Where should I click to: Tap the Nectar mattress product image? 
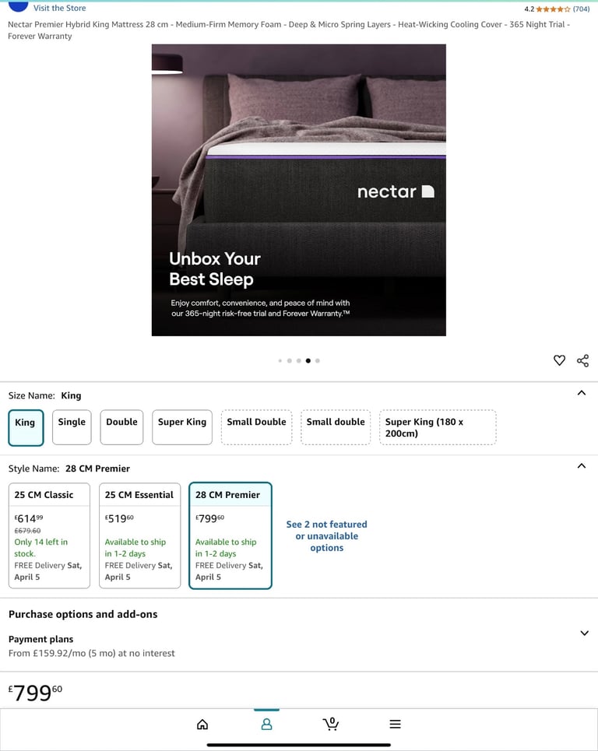[x=298, y=190]
